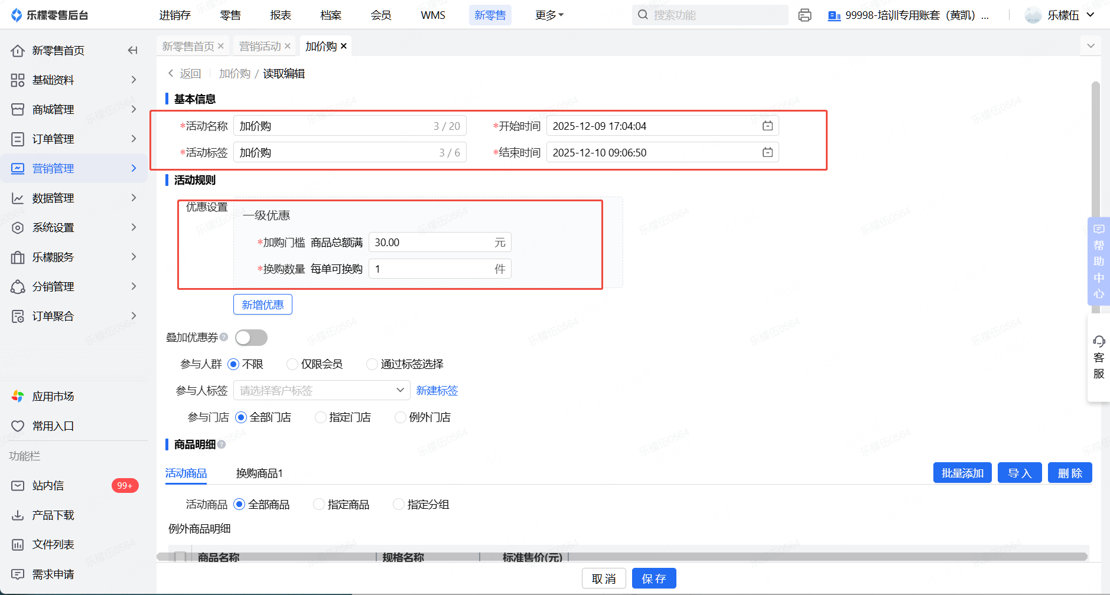The width and height of the screenshot is (1110, 595).
Task: Select 仅限会员 radio option
Action: (x=292, y=364)
